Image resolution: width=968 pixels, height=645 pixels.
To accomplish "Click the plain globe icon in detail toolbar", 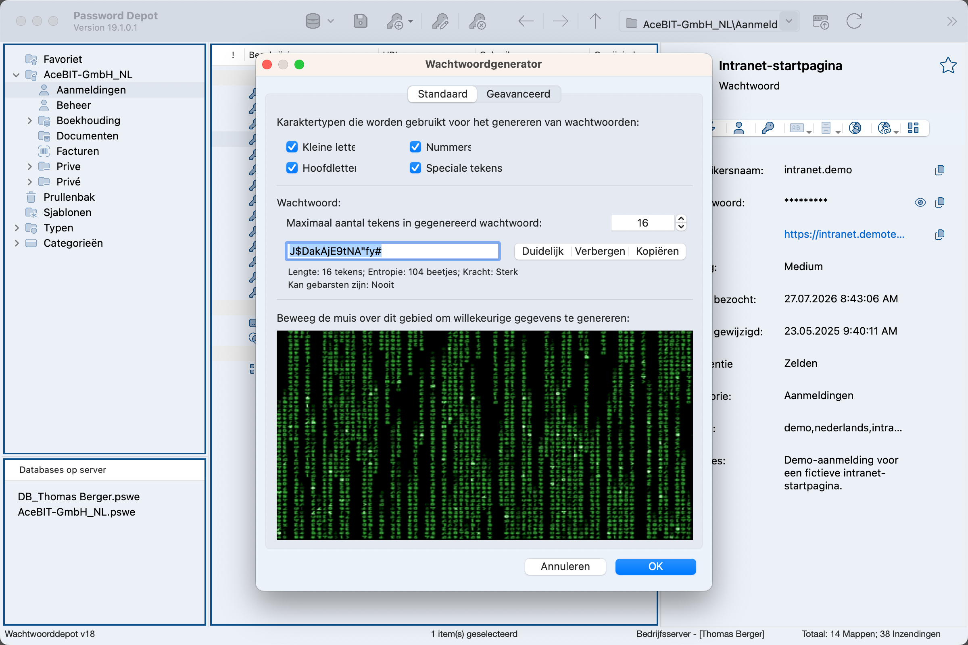I will pyautogui.click(x=855, y=128).
